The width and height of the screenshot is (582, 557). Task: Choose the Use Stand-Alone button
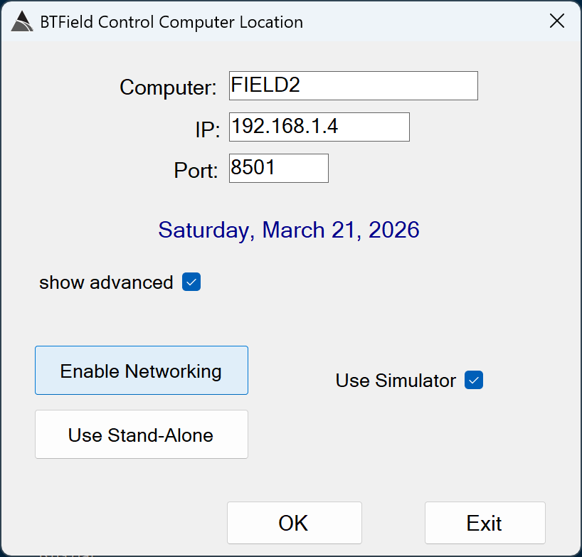click(141, 435)
